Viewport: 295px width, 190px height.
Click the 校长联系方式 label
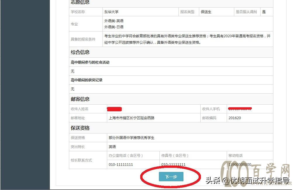[x=81, y=160]
